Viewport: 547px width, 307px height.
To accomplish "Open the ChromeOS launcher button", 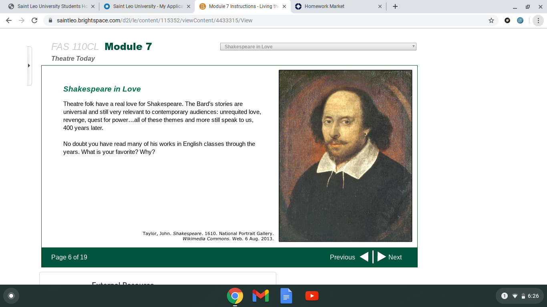I will pyautogui.click(x=11, y=296).
